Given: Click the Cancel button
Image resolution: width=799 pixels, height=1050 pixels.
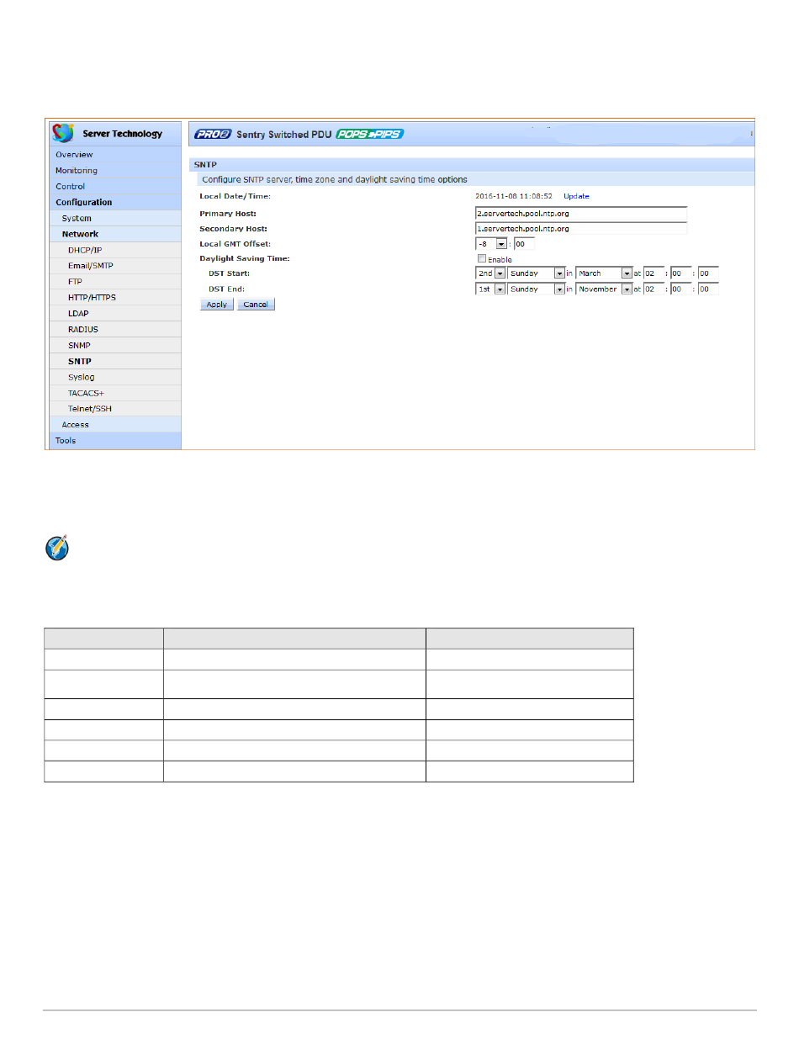Looking at the screenshot, I should coord(256,305).
